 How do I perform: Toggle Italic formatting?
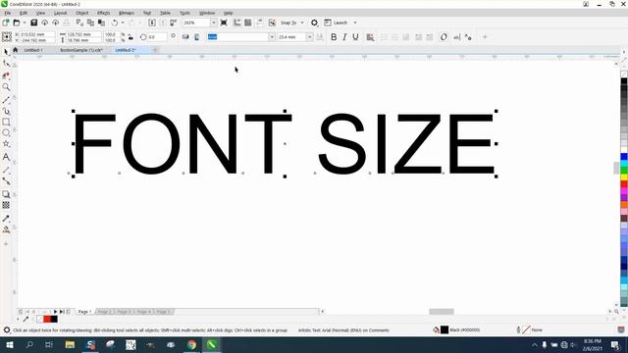coord(344,37)
